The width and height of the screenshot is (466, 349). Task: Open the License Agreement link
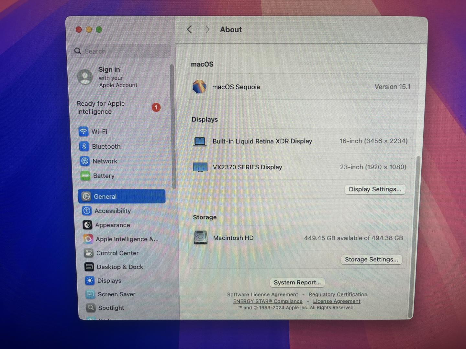(x=337, y=301)
